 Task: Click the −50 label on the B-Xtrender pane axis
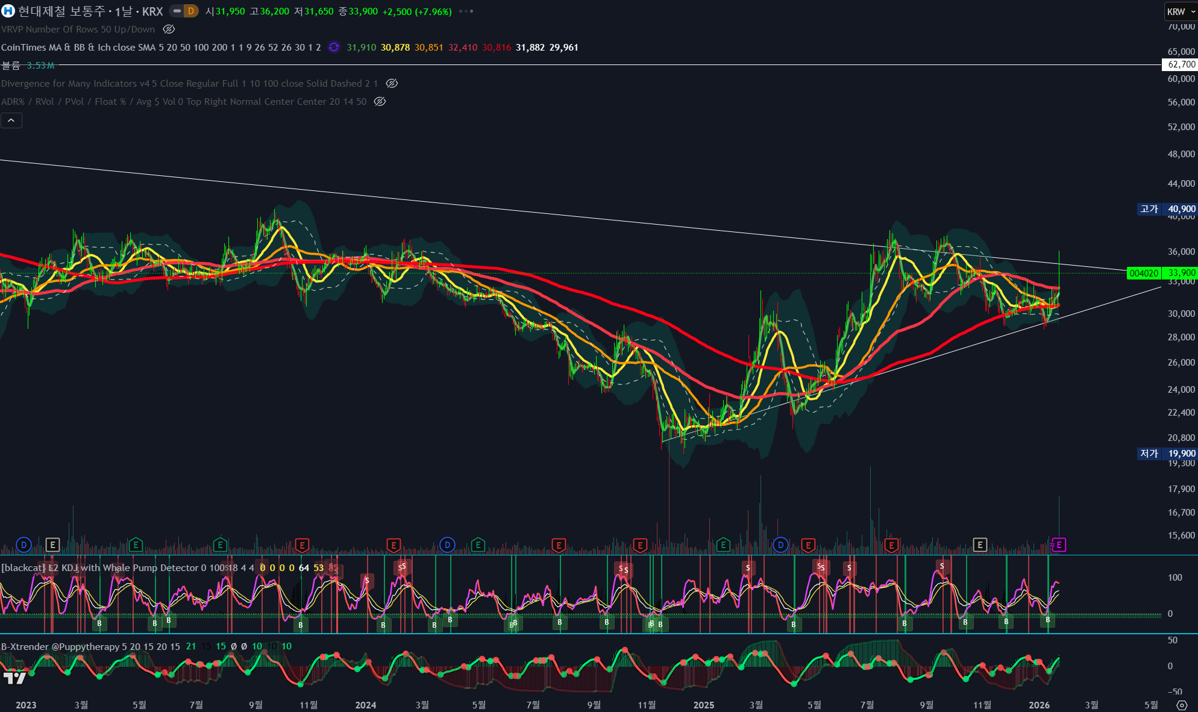pos(1174,692)
